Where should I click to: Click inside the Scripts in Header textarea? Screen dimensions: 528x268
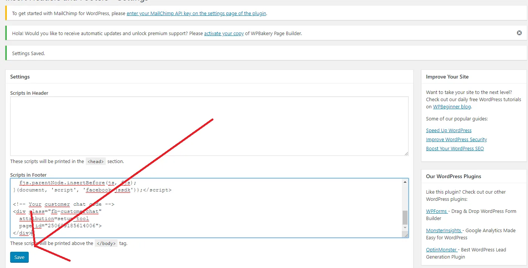tap(209, 126)
